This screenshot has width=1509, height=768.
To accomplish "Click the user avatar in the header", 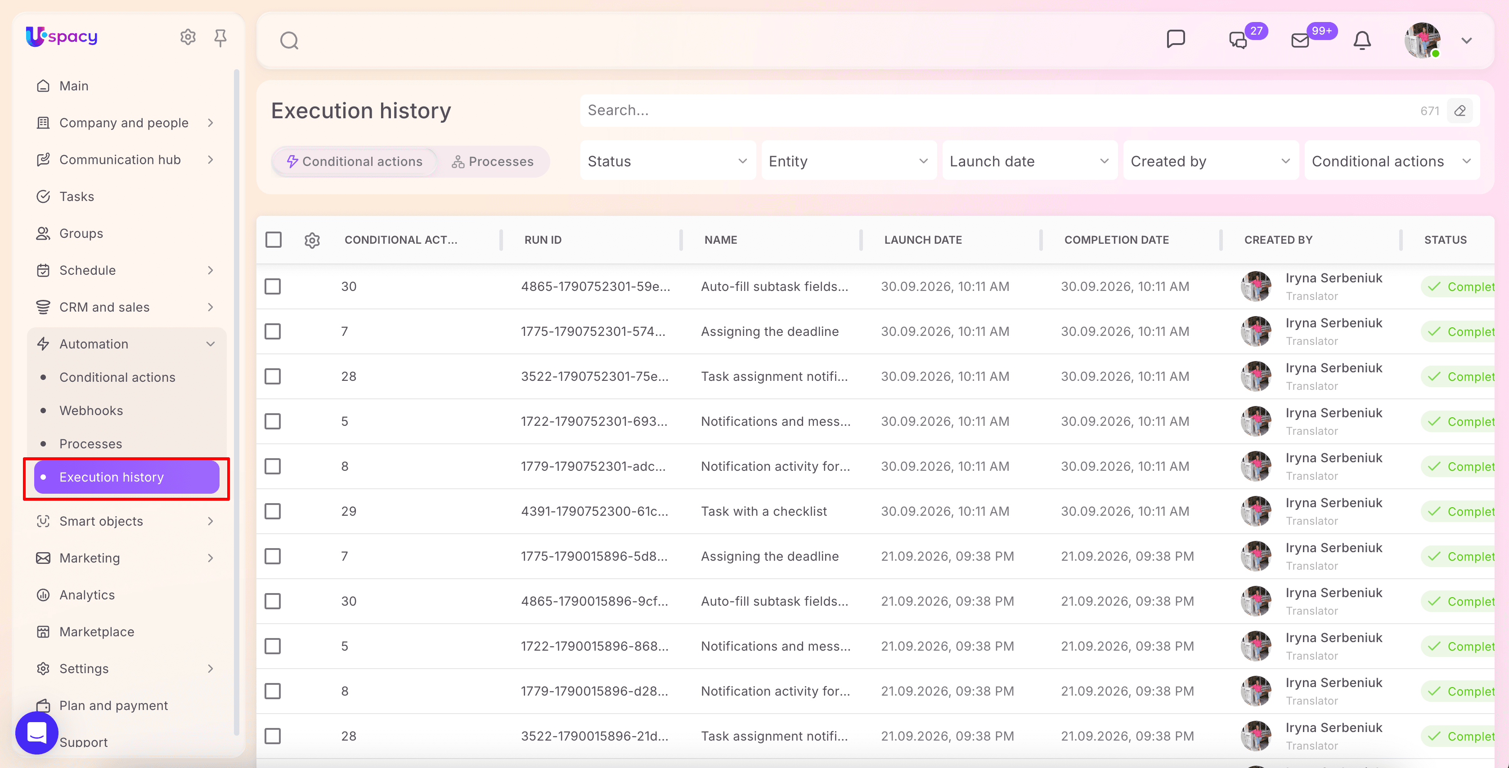I will pyautogui.click(x=1422, y=40).
